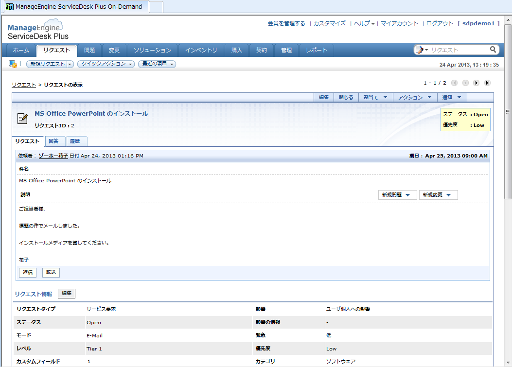Click the computer gear icon in sub-toolbar
Screen dimensions: 512x367
tap(13, 64)
